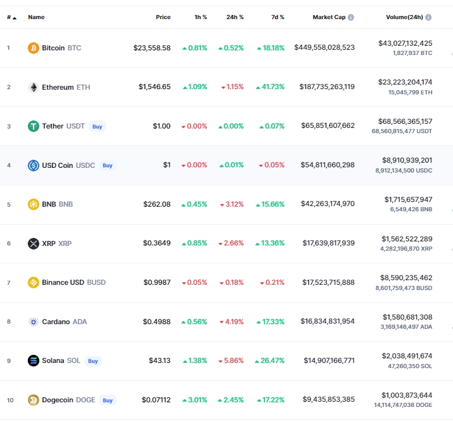
Task: Click the Ethereum diamond logo icon
Action: pyautogui.click(x=34, y=87)
